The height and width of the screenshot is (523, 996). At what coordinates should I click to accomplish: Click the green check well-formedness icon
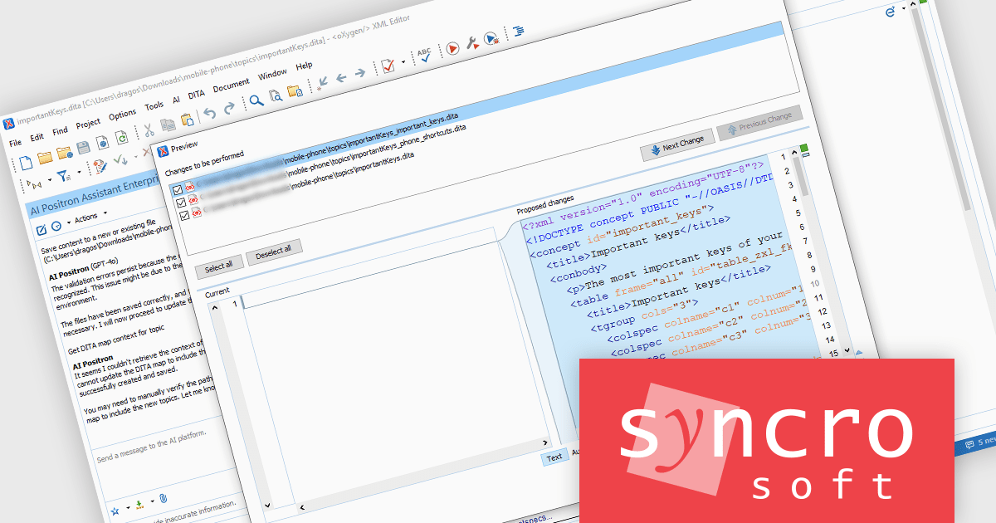click(120, 161)
